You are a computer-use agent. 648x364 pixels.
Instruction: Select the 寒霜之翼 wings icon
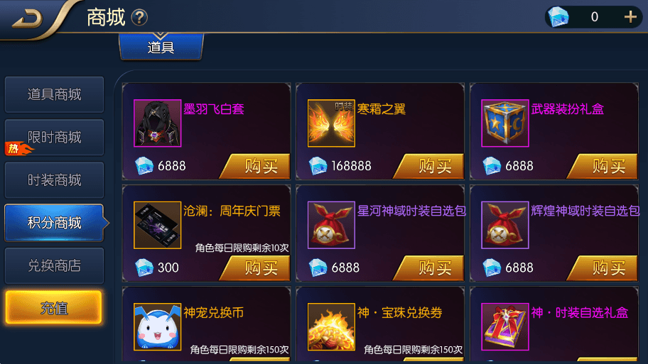(x=331, y=123)
